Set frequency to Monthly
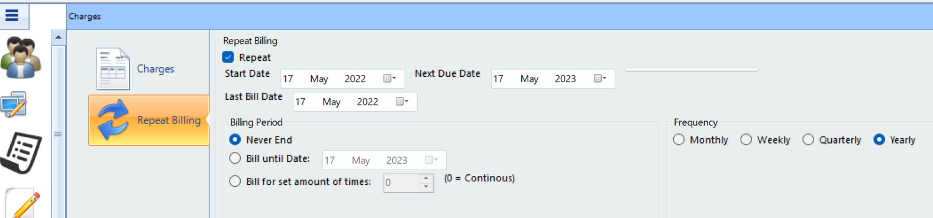Screen dimensions: 933x218 pyautogui.click(x=679, y=139)
